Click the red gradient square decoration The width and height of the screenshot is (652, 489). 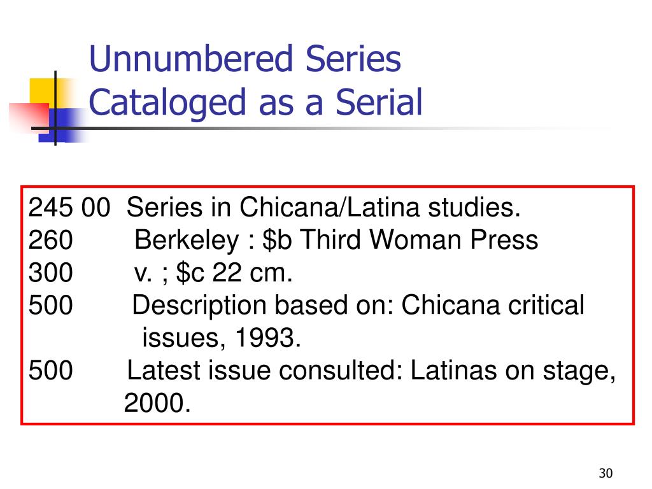click(29, 118)
